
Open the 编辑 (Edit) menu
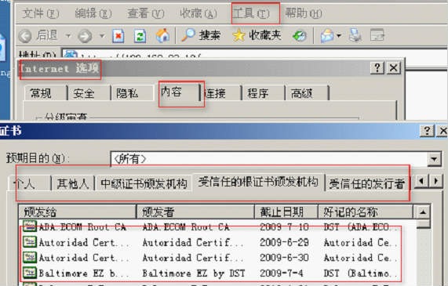(93, 13)
